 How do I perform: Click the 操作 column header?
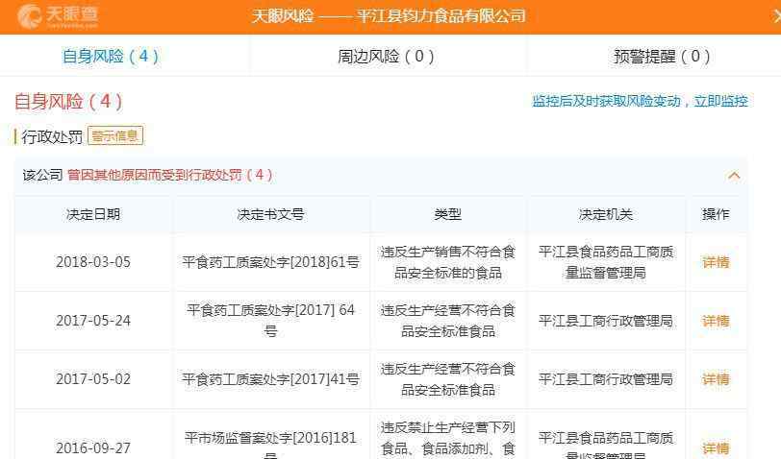coord(716,214)
